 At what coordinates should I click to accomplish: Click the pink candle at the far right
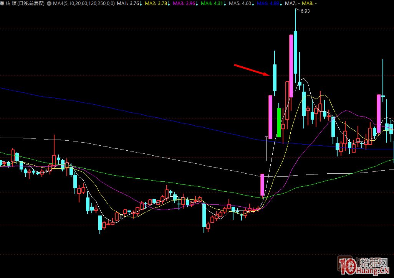pos(379,113)
